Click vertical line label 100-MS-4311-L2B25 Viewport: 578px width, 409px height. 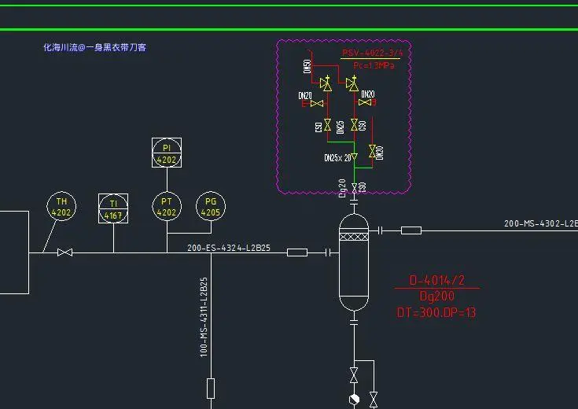point(204,317)
